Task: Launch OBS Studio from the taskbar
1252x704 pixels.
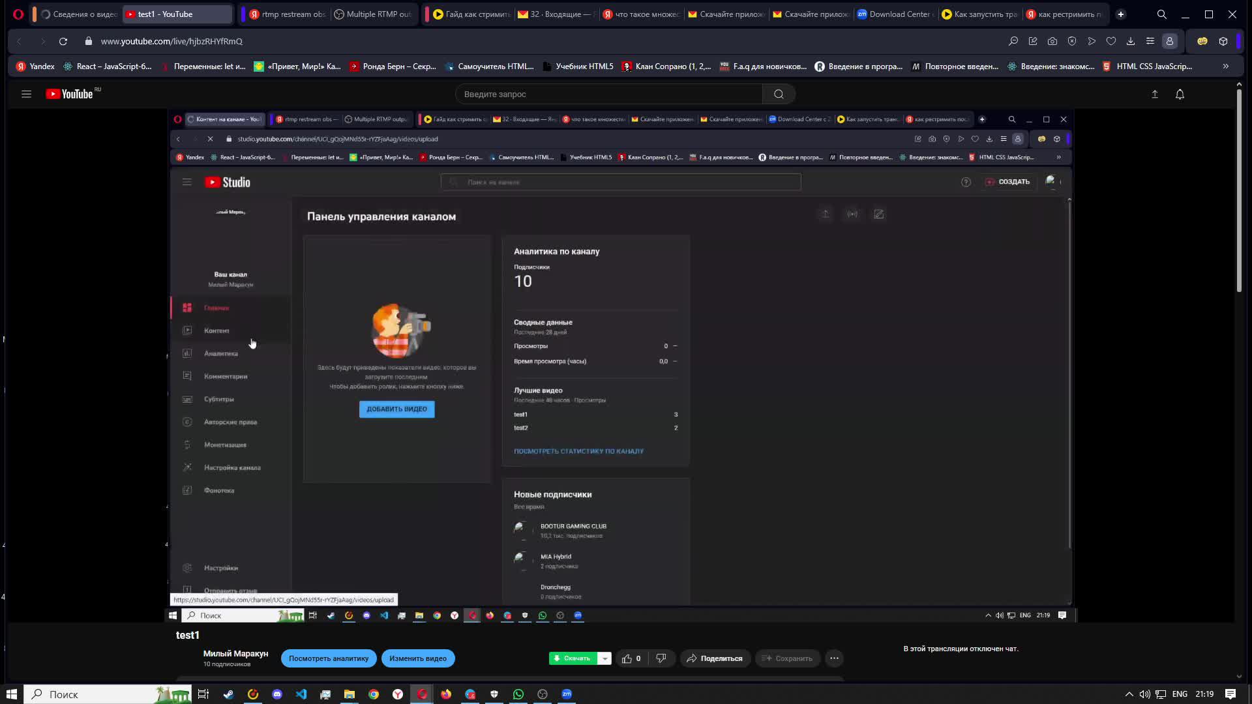Action: pyautogui.click(x=542, y=694)
